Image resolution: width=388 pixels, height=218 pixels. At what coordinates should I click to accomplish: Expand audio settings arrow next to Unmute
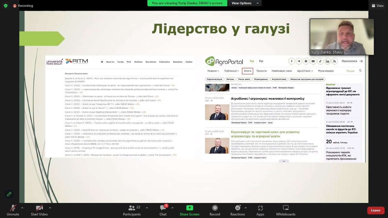click(22, 208)
